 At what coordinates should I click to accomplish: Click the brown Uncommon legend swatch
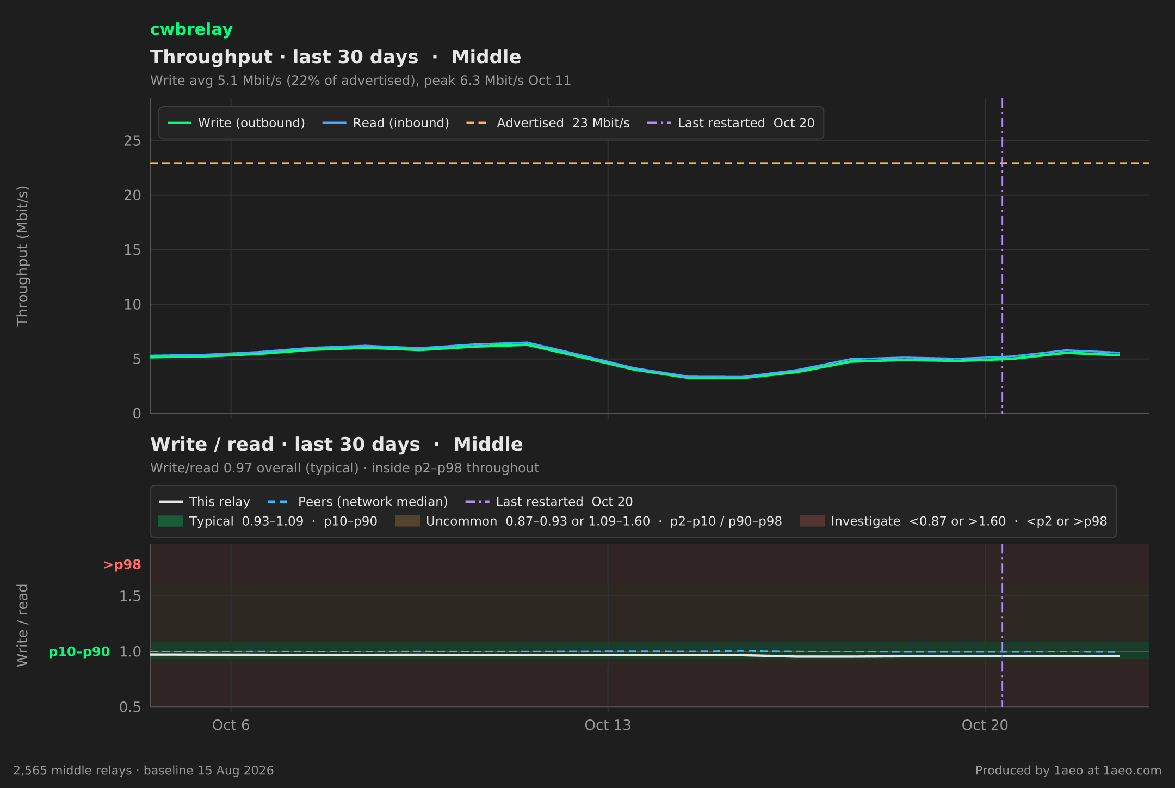[x=407, y=521]
